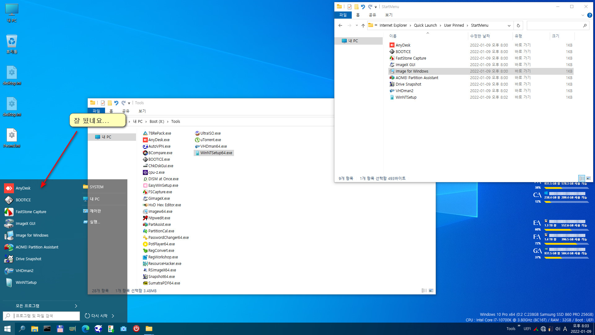The image size is (595, 335).
Task: Open Drive Snapshot in start menu
Action: tap(29, 259)
